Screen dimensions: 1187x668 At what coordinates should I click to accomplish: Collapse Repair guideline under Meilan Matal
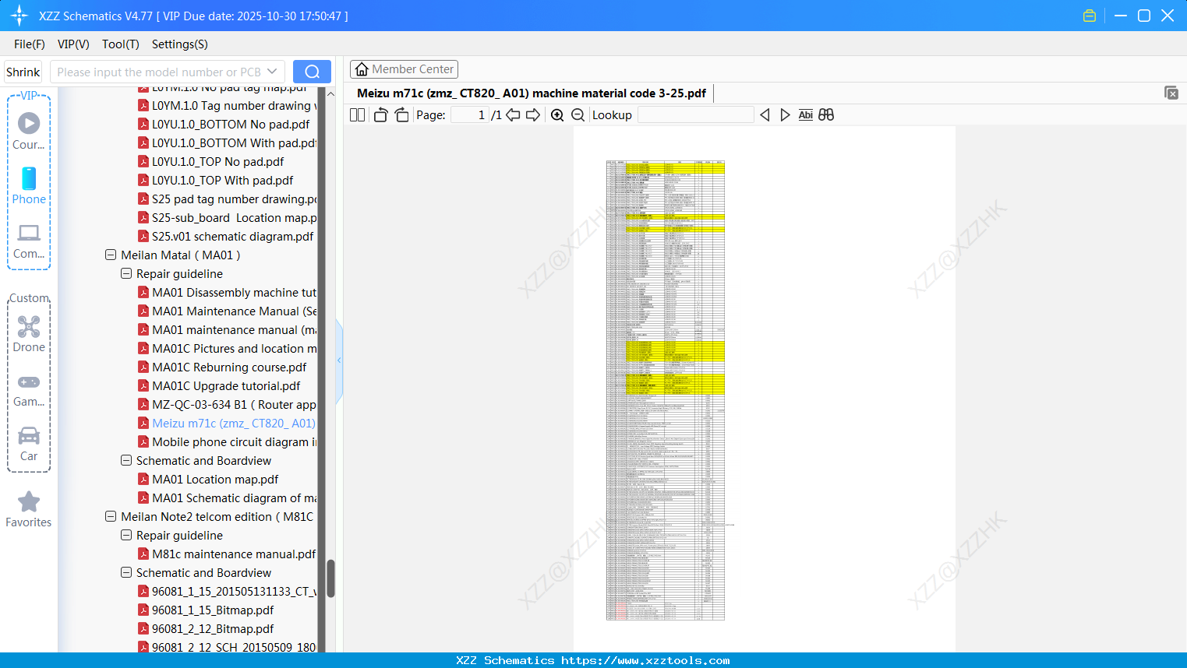click(x=126, y=274)
